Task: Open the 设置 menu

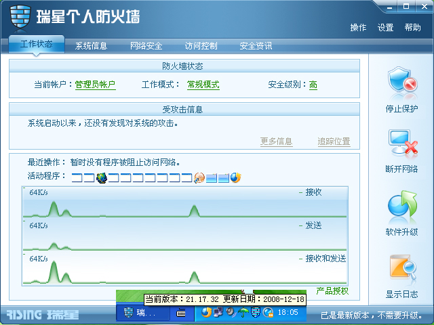Action: [x=385, y=27]
